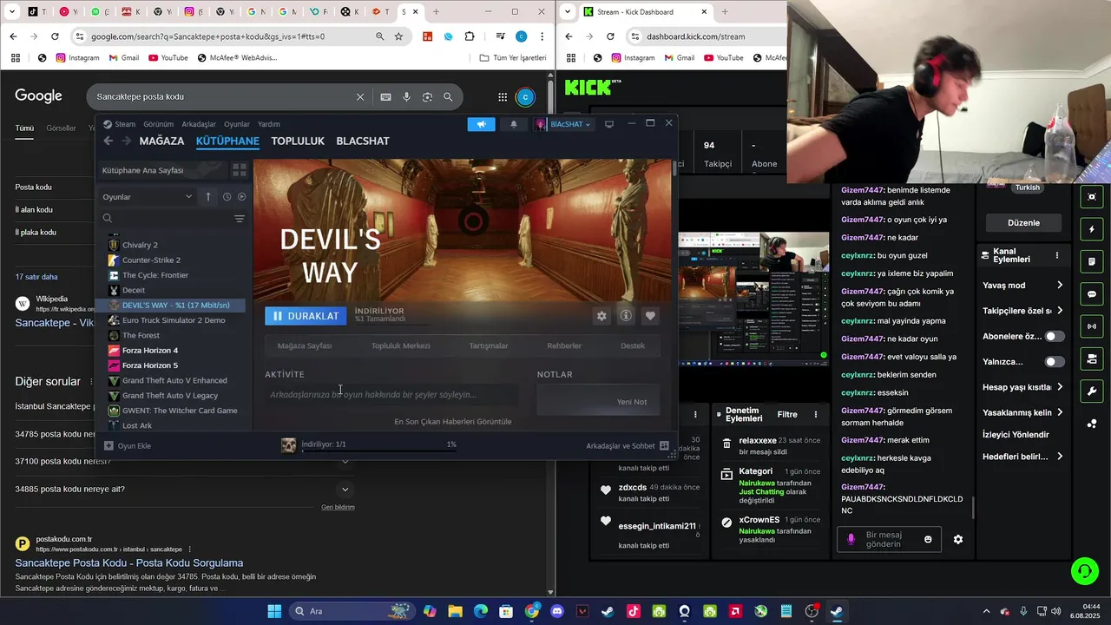Image resolution: width=1111 pixels, height=625 pixels.
Task: Open Mağaza Sayfası link for the game
Action: click(x=305, y=345)
